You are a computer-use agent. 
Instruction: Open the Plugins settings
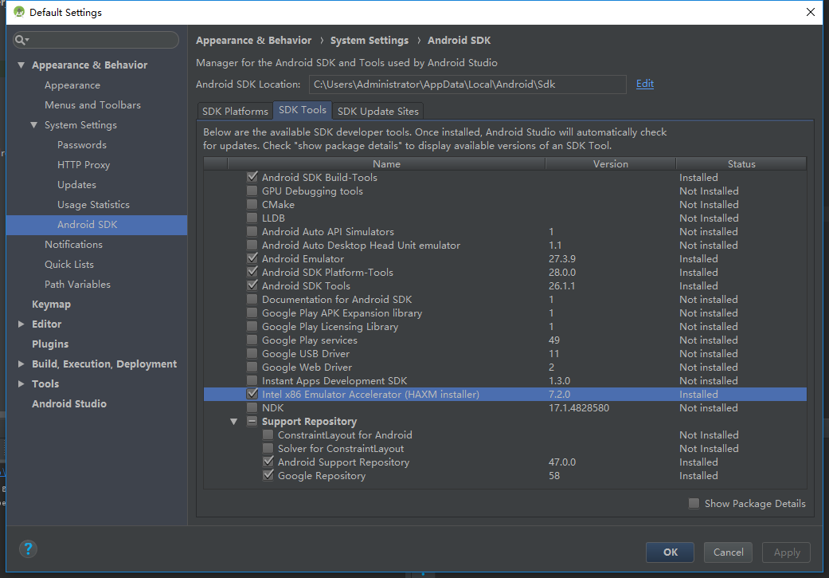[x=50, y=344]
